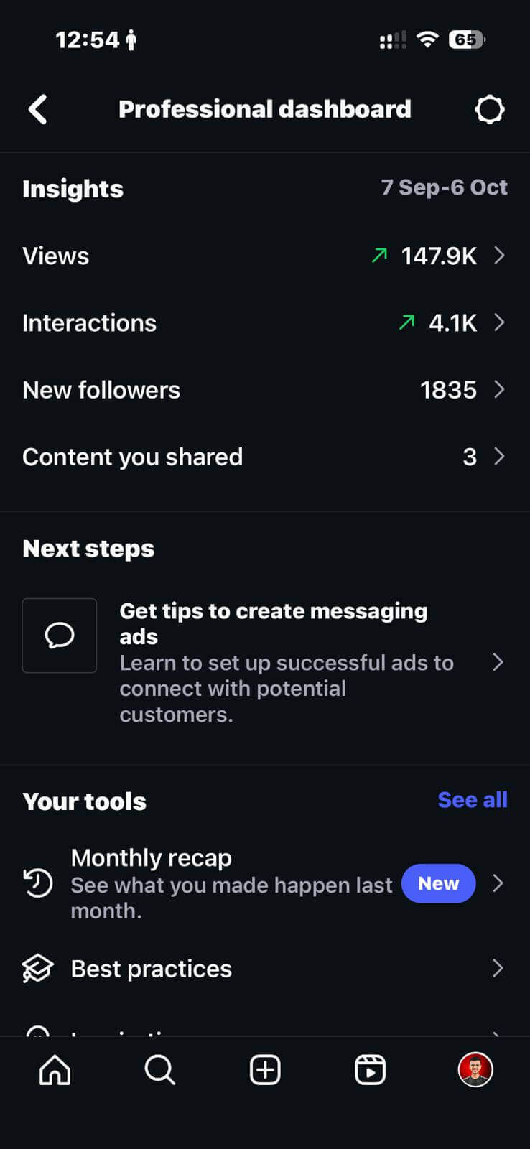
Task: Click the See all tools link
Action: coord(473,800)
